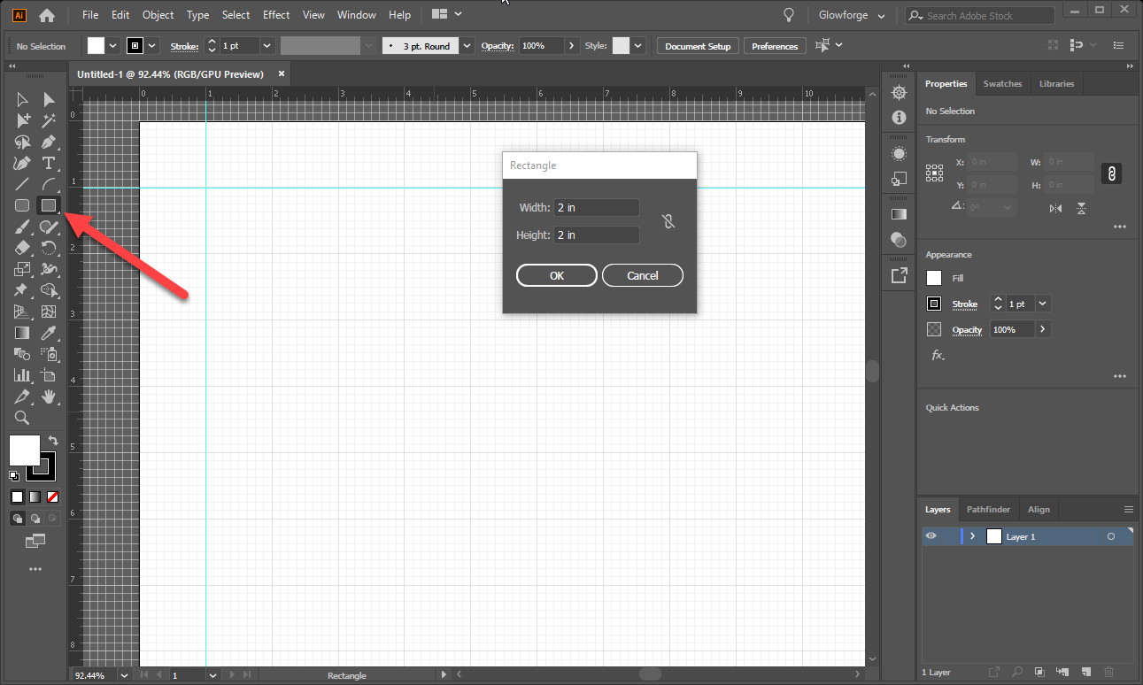
Task: Swap fill and stroke colors
Action: tap(52, 440)
